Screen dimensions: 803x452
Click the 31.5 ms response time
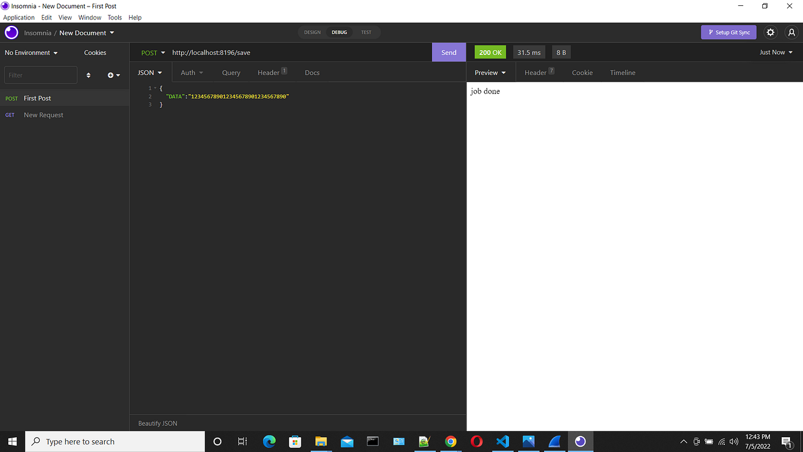point(529,52)
